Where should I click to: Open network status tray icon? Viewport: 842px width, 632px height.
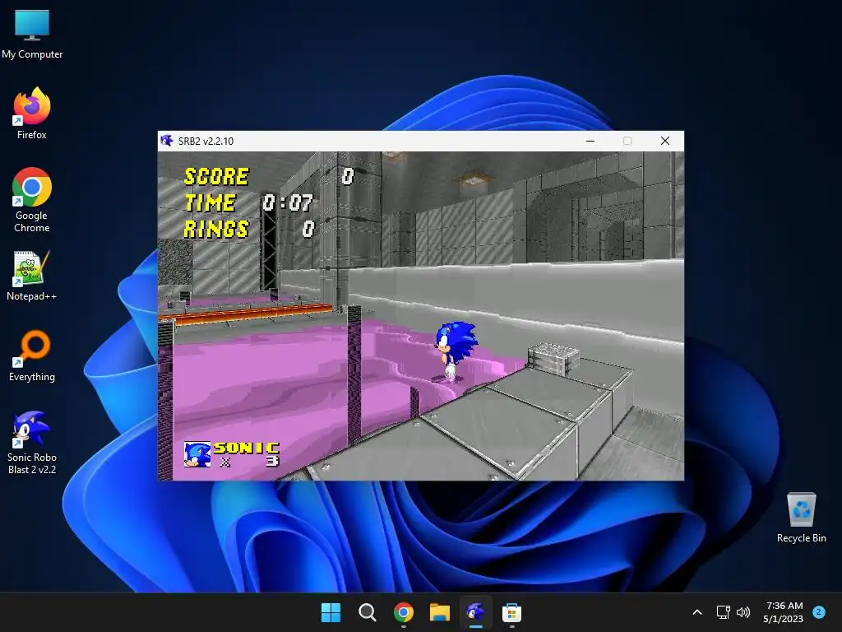pos(724,612)
